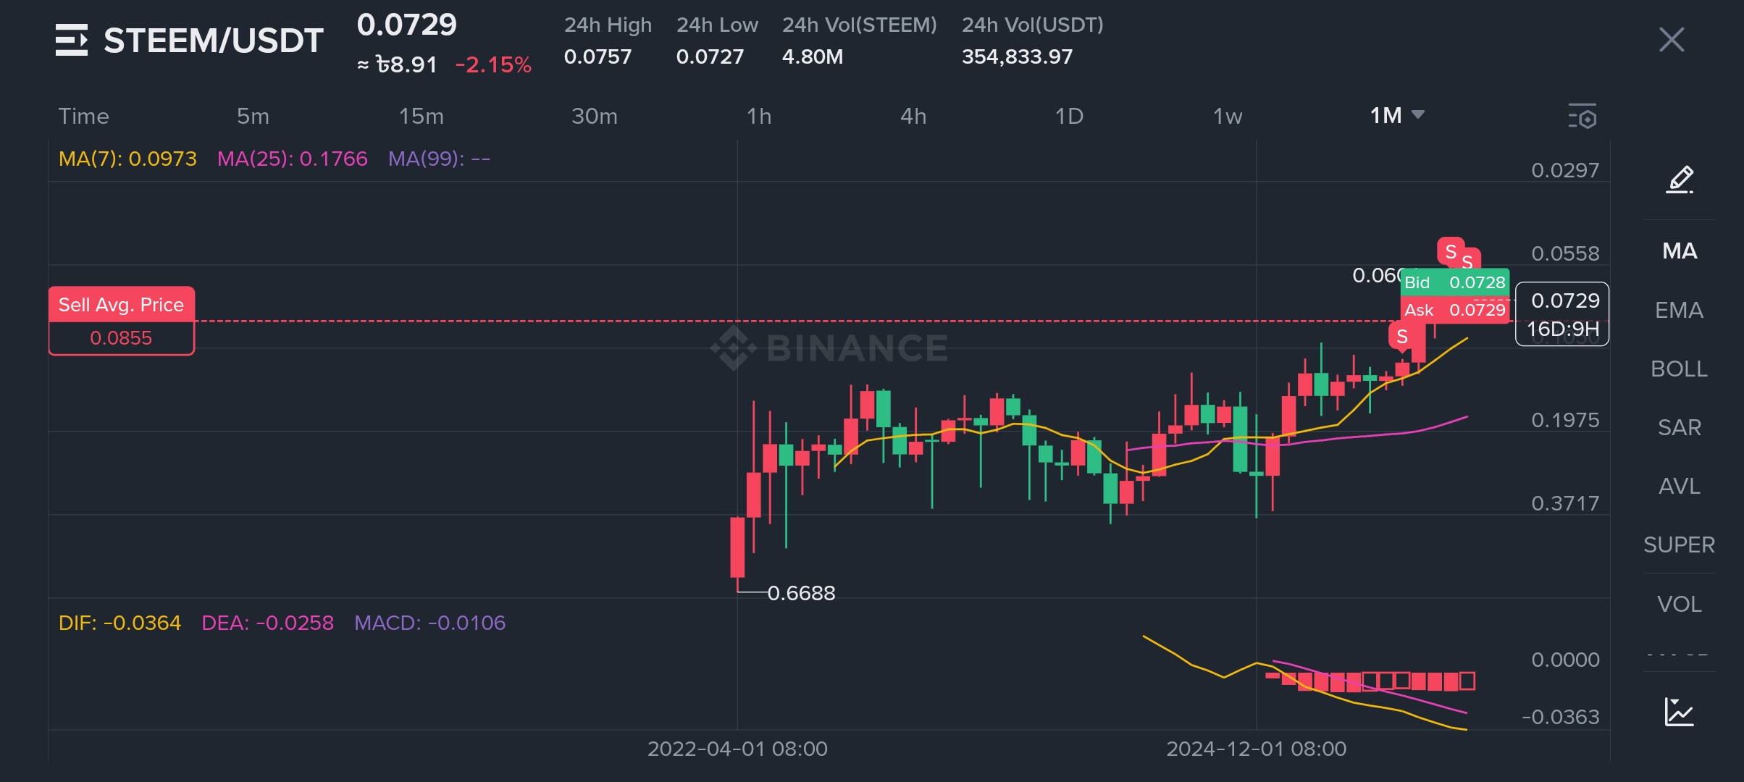Click the Sell Avg. Price label

[121, 305]
